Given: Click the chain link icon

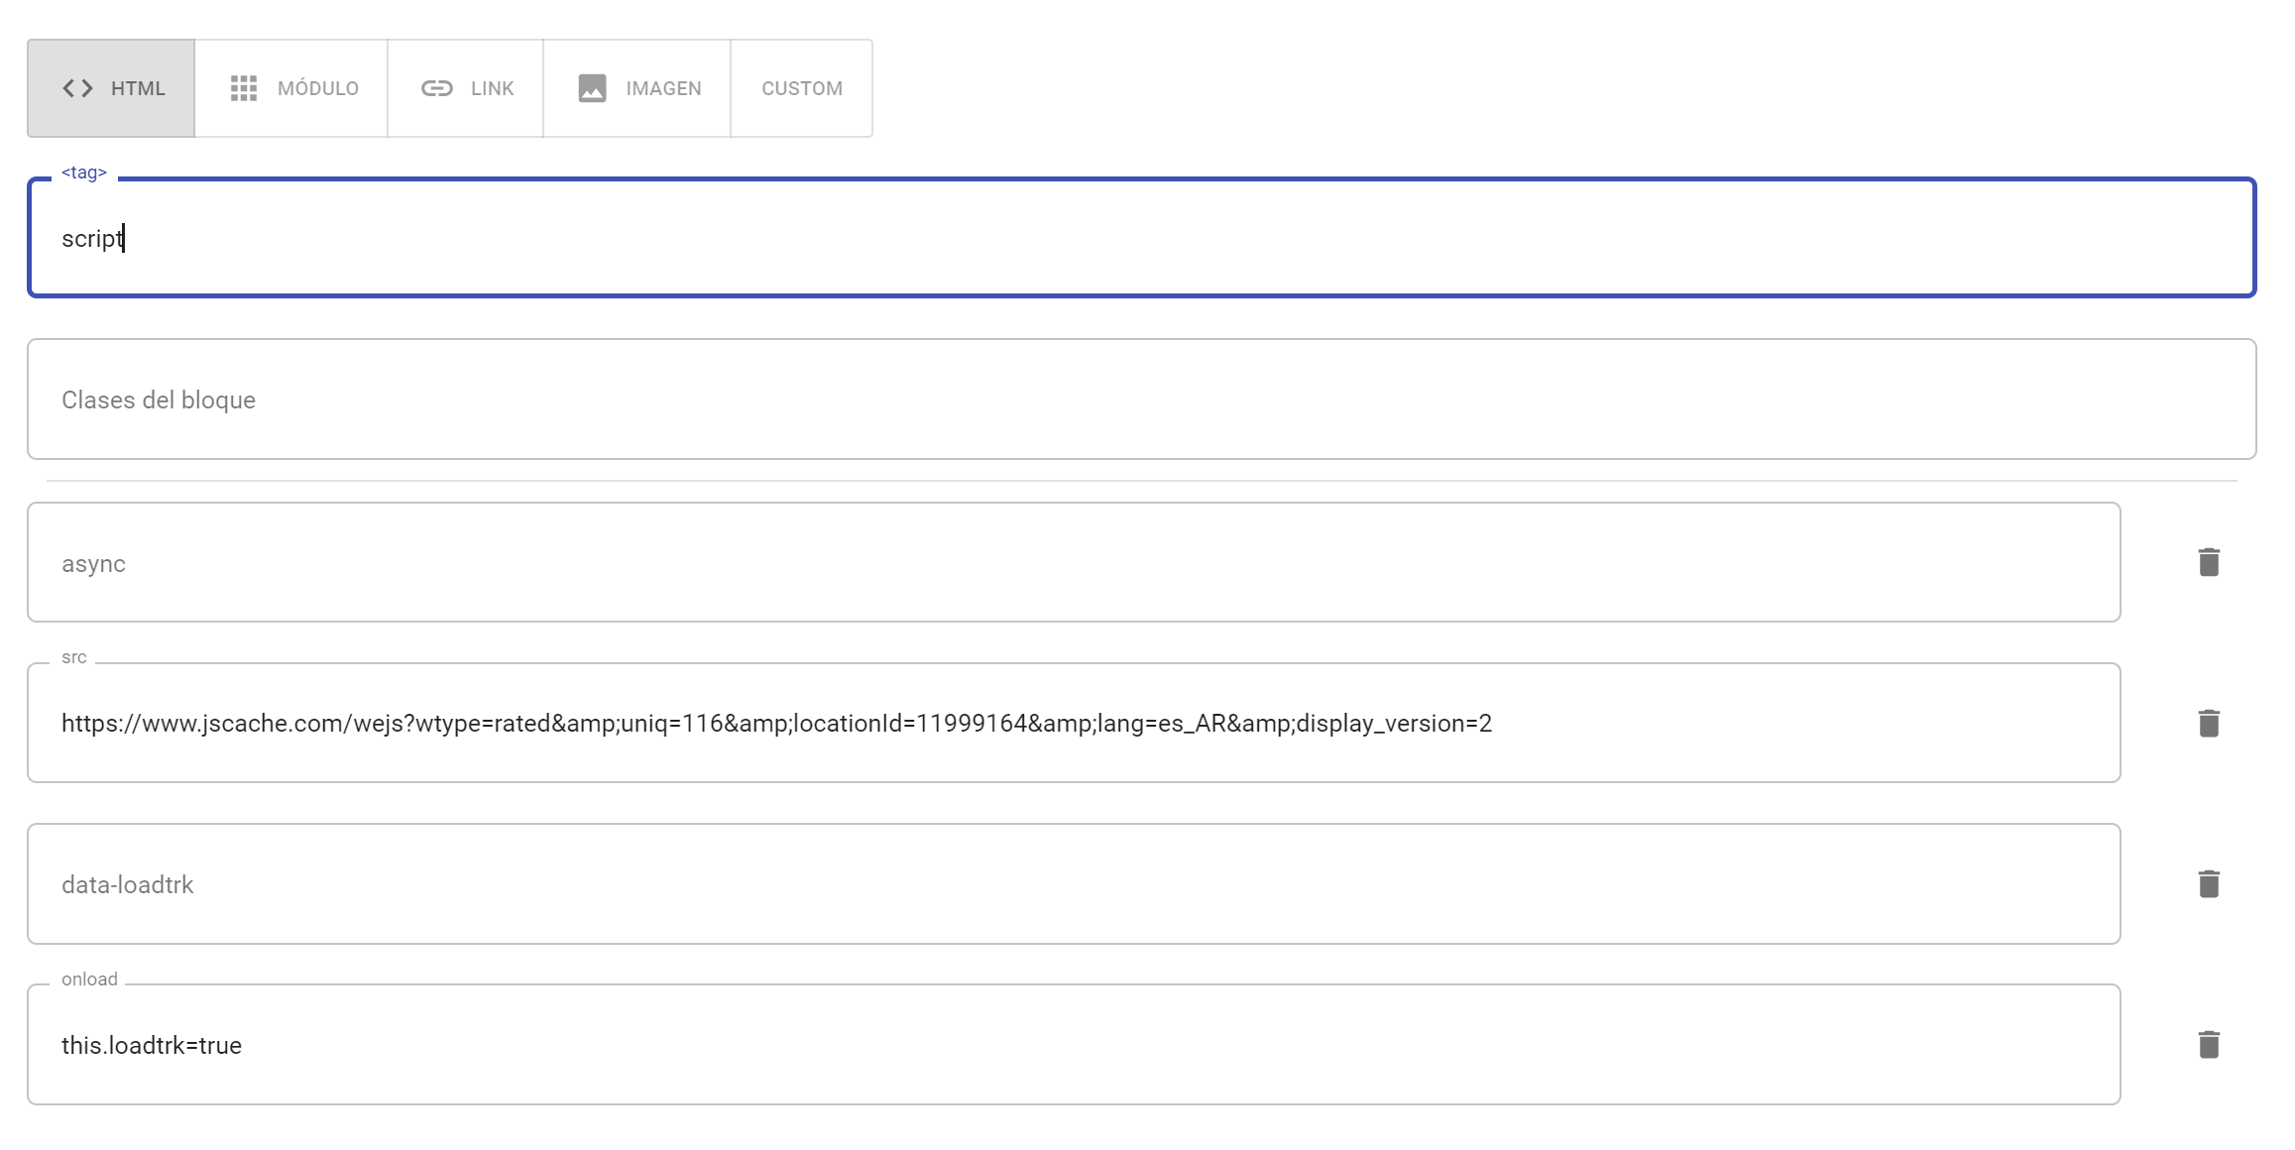Looking at the screenshot, I should click(436, 88).
